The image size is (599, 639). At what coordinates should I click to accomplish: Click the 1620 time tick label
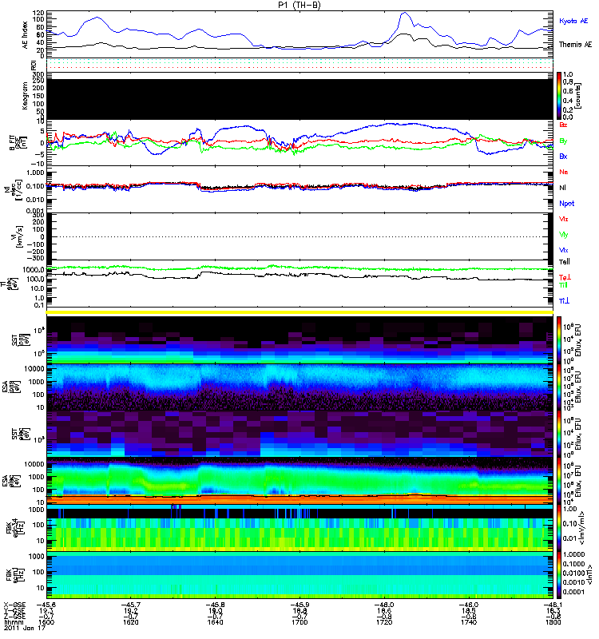click(131, 622)
